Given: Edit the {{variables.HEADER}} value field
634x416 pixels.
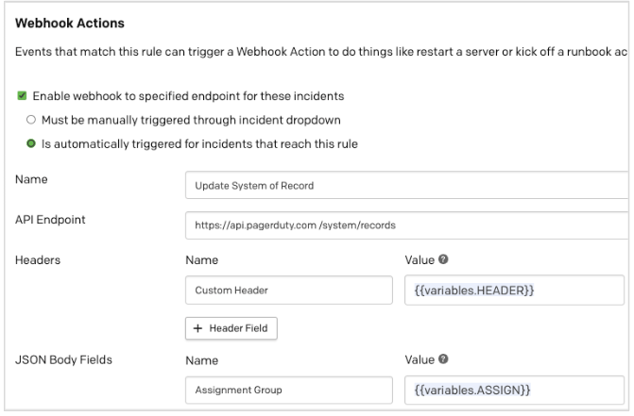Looking at the screenshot, I should click(514, 291).
